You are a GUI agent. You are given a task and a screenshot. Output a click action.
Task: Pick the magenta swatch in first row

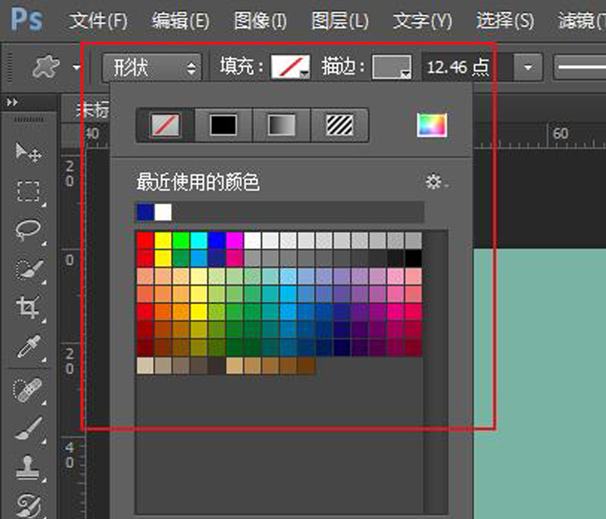235,240
